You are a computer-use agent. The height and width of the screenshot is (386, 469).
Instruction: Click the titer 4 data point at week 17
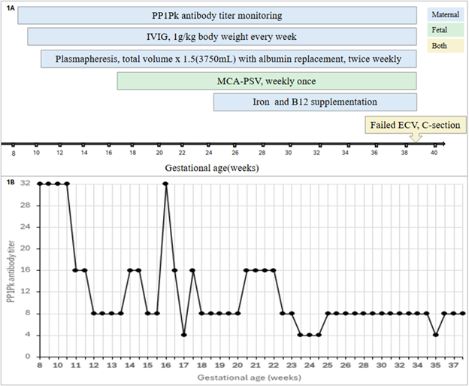coord(184,335)
